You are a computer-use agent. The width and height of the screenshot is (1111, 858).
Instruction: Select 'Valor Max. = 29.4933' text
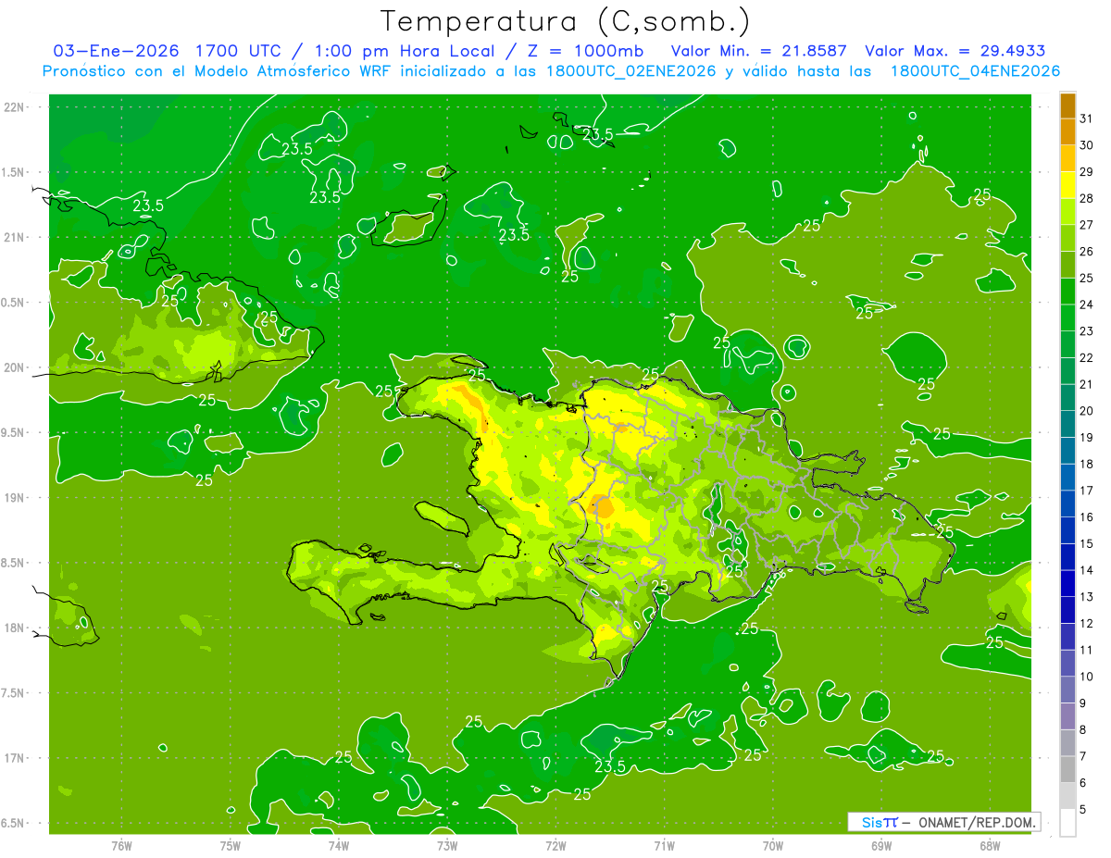(x=955, y=51)
